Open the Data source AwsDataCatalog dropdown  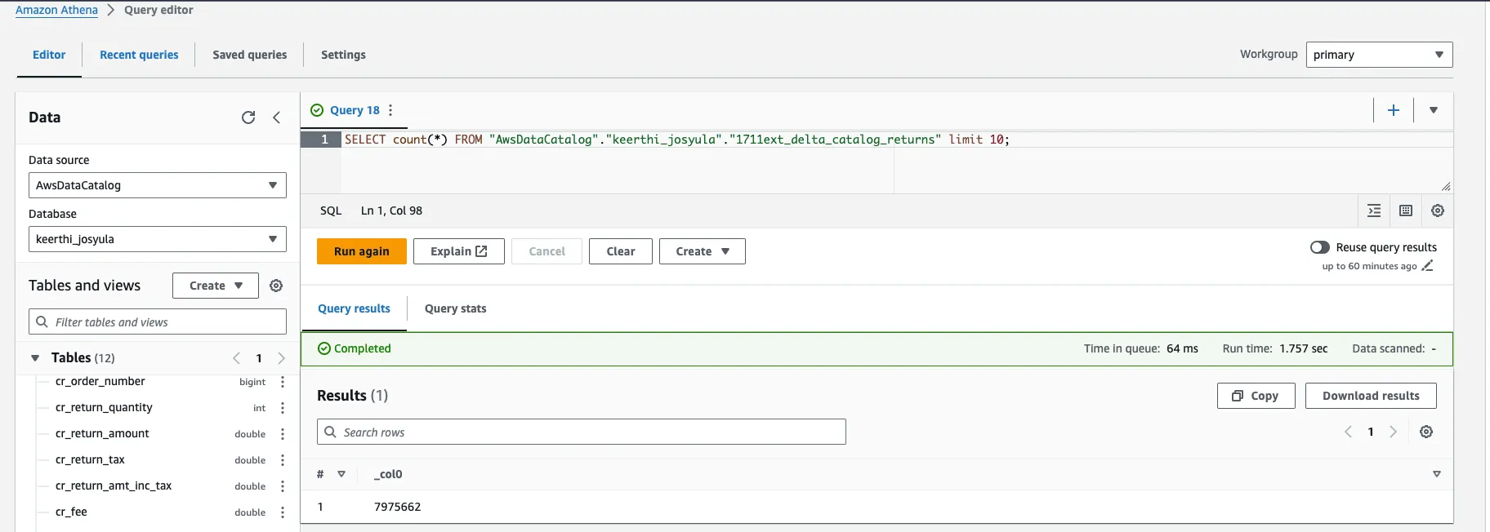[157, 185]
